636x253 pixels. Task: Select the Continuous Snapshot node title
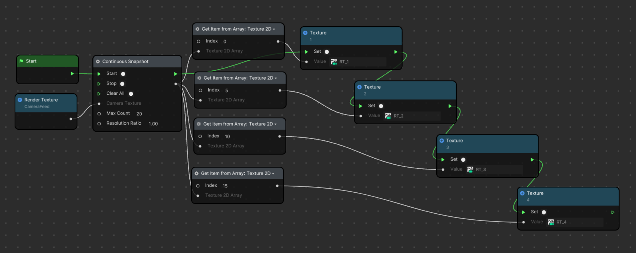(125, 61)
